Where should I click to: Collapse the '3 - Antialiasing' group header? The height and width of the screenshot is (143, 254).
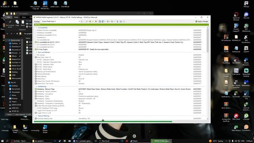click(41, 87)
